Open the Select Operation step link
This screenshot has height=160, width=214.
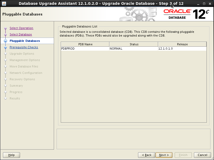coord(21,28)
